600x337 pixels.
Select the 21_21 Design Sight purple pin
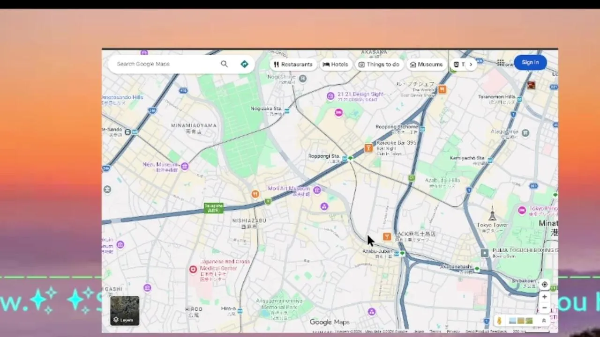point(330,96)
